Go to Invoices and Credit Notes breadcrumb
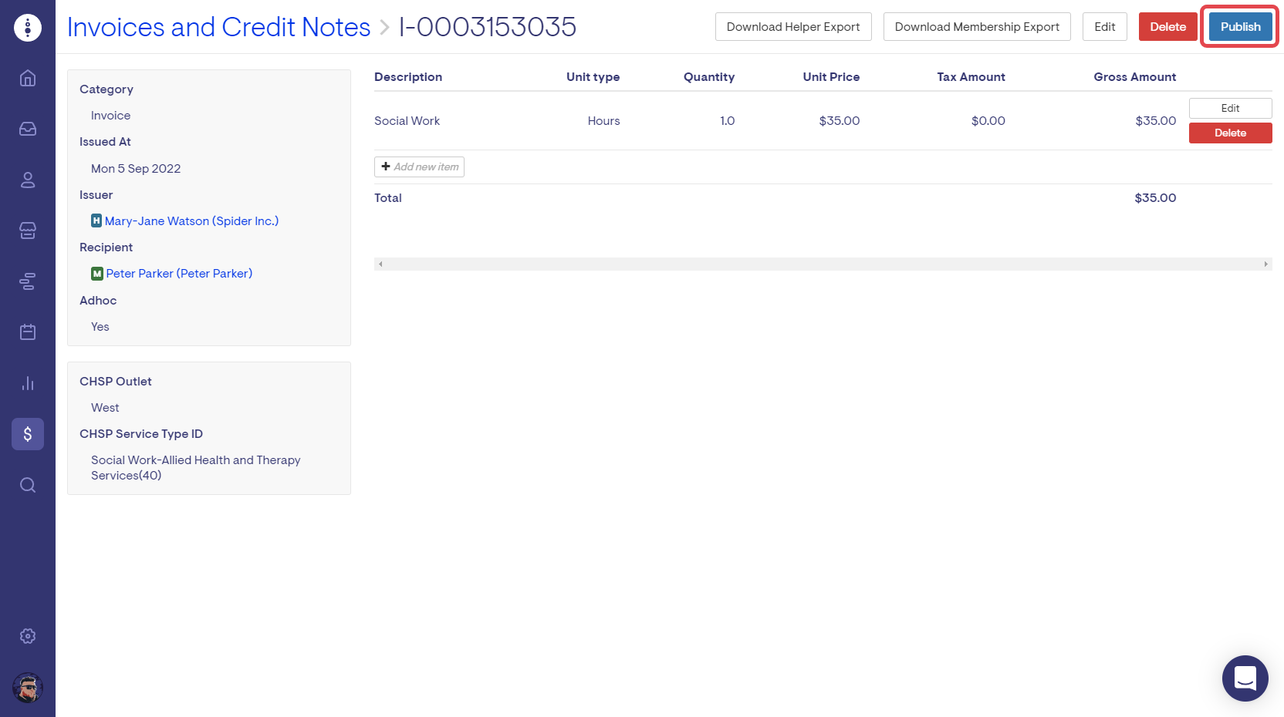 tap(218, 27)
